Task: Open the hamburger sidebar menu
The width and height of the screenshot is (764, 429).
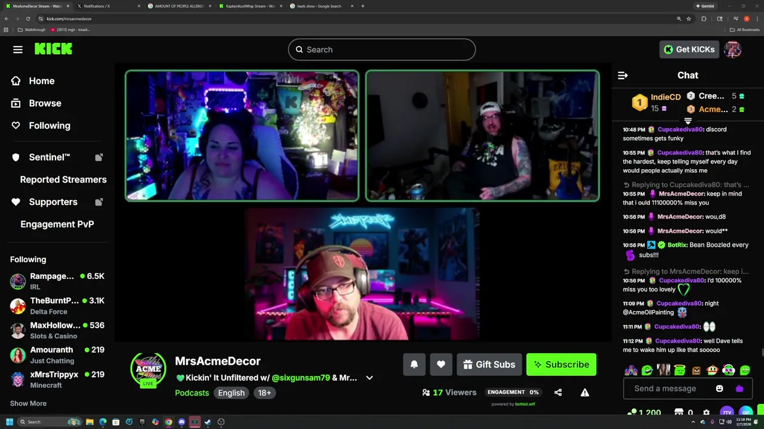Action: (18, 49)
